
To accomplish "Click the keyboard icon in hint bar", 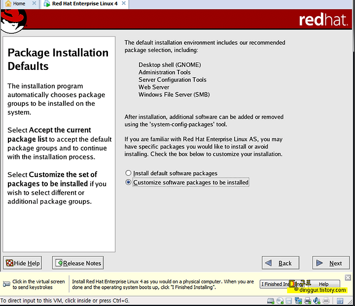I will click(6, 284).
